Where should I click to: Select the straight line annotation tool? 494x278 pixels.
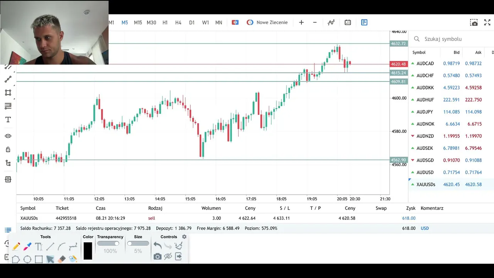50,246
